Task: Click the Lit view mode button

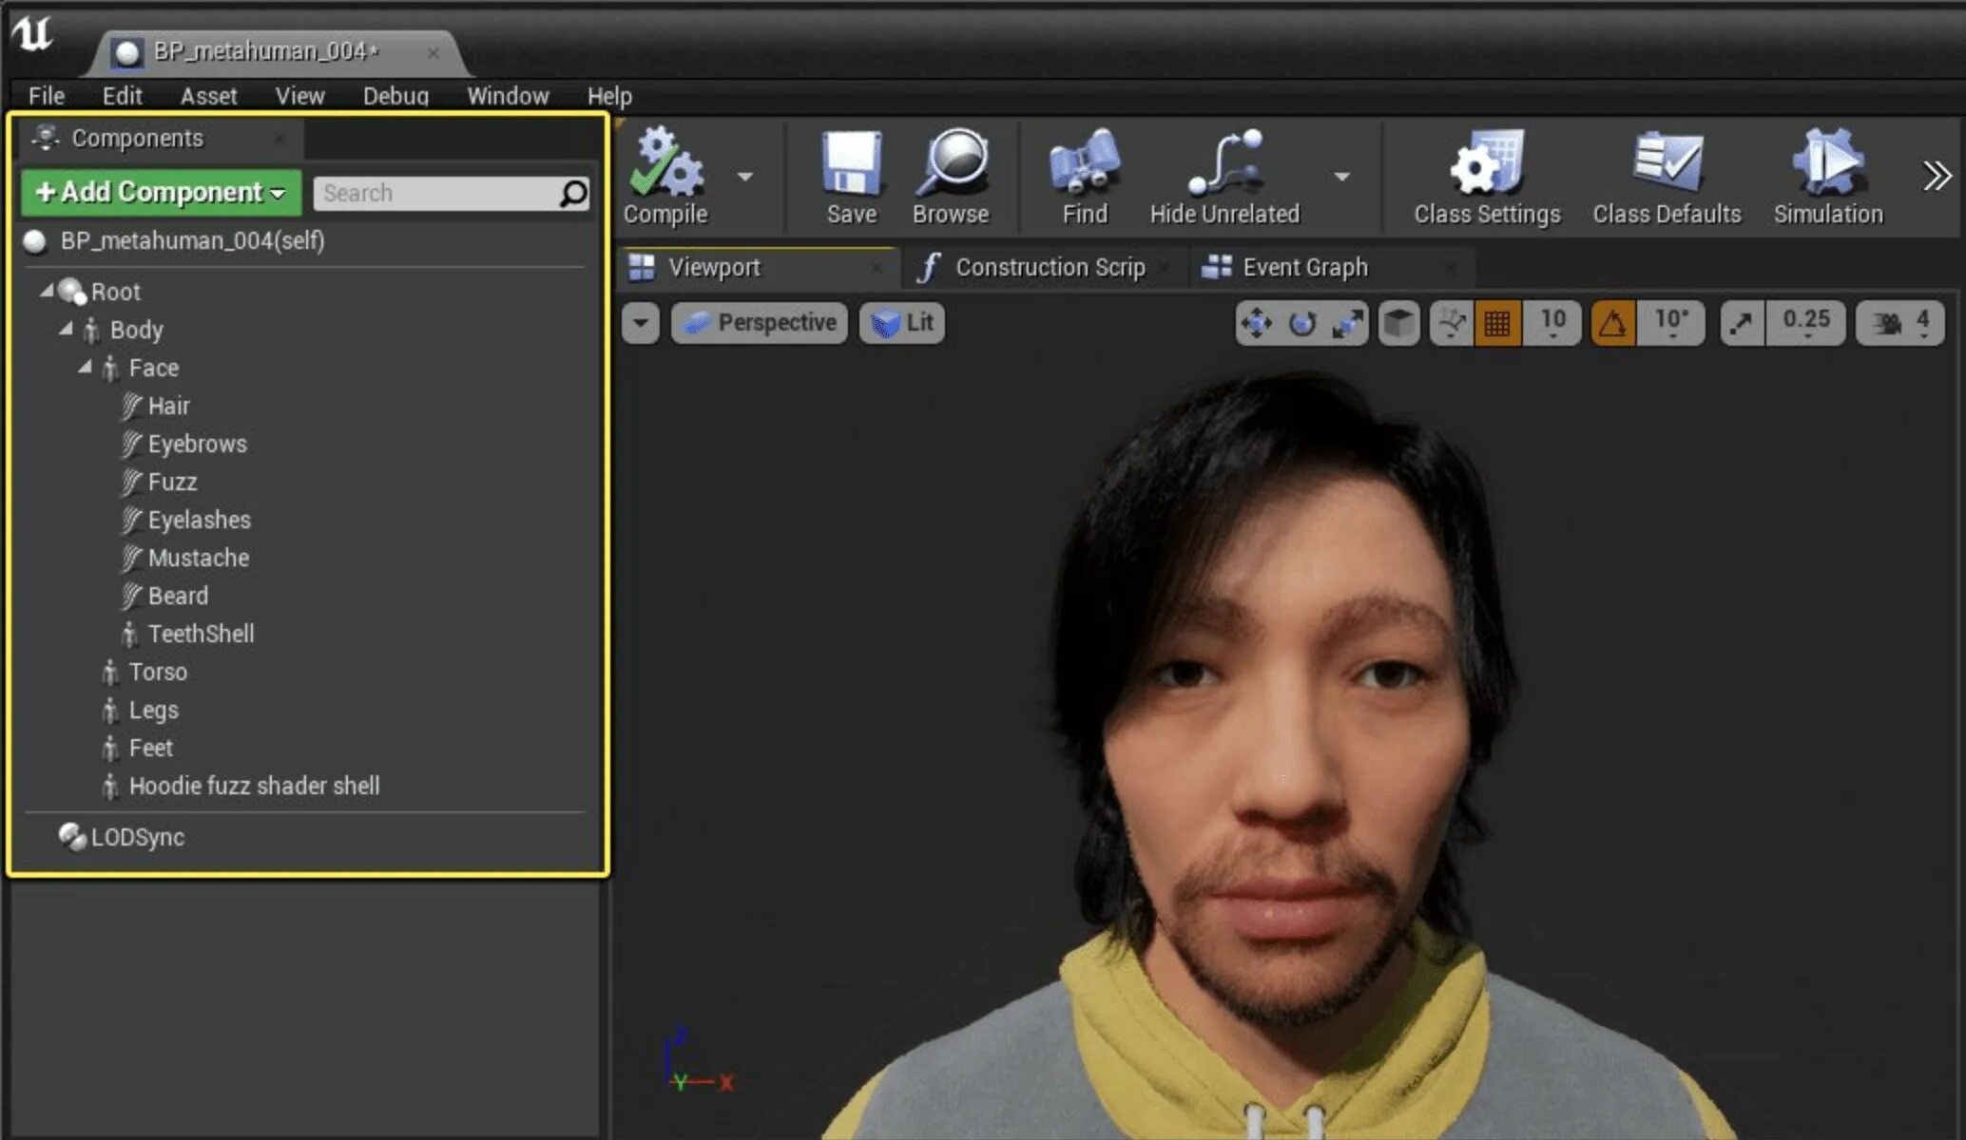Action: pos(902,323)
